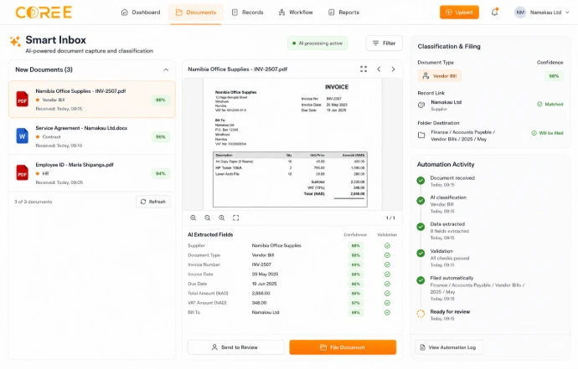This screenshot has width=578, height=369.
Task: Expand the preview to fullscreen in the header
Action: (x=364, y=69)
